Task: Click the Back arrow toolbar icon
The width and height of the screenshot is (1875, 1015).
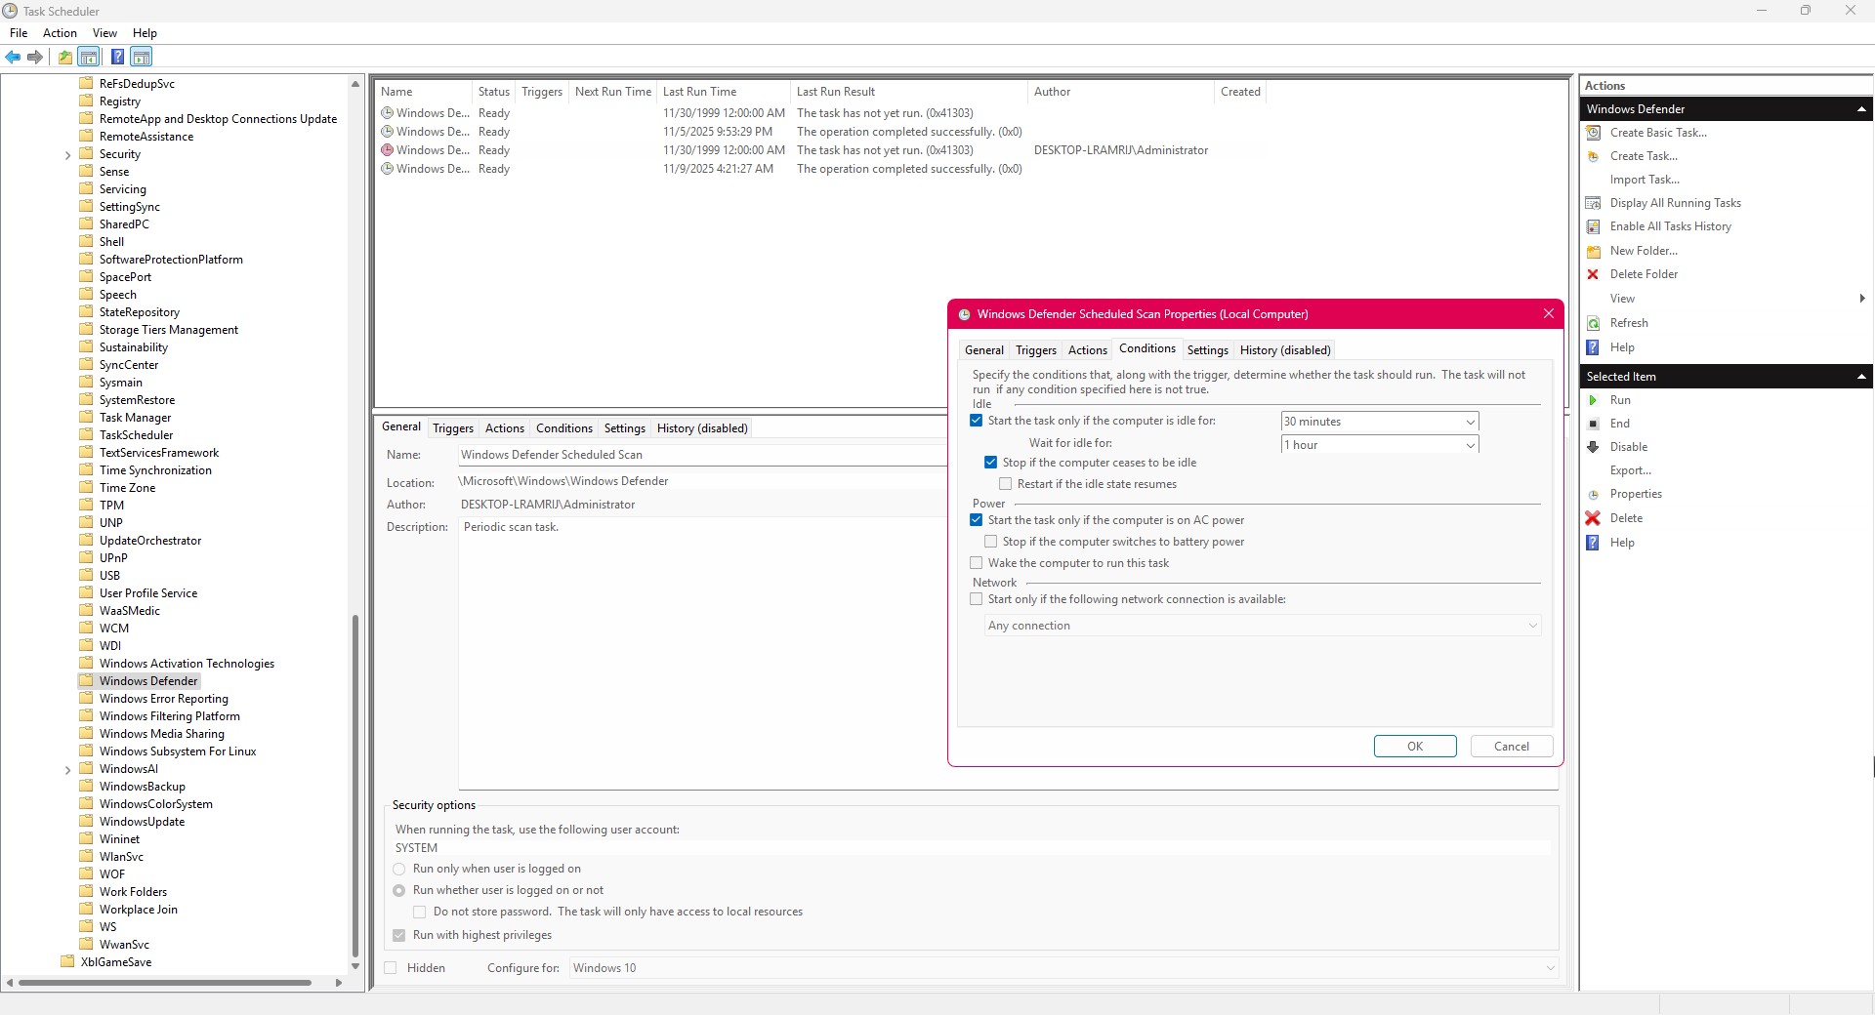Action: [x=13, y=57]
